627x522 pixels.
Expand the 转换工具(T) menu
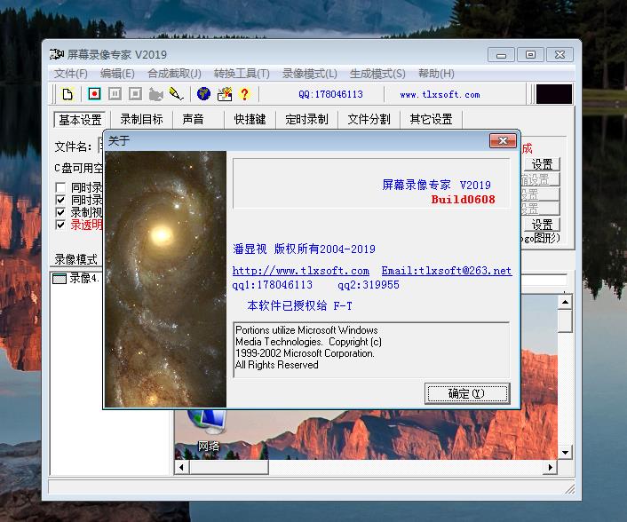(x=242, y=74)
